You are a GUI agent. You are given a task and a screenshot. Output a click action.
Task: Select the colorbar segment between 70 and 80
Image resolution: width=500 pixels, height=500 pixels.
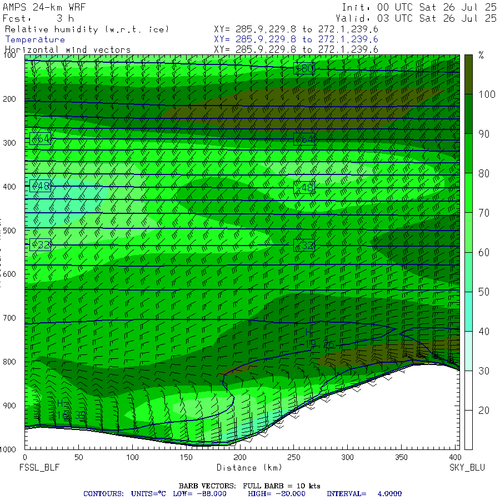tap(468, 193)
